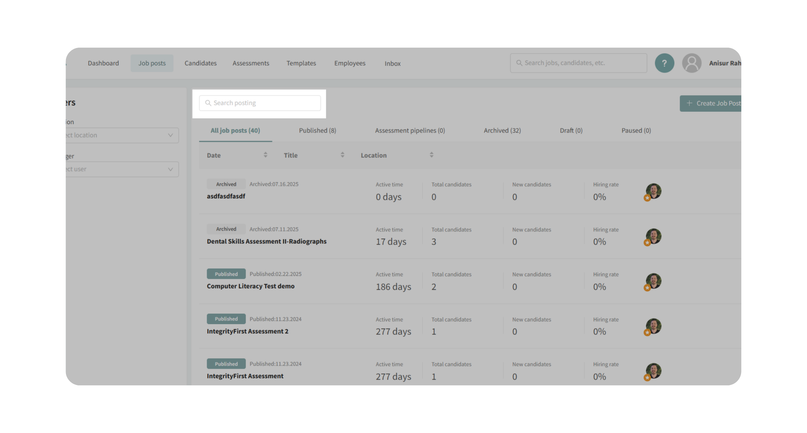This screenshot has width=807, height=433.
Task: Click the Date column sort arrows
Action: click(x=265, y=155)
